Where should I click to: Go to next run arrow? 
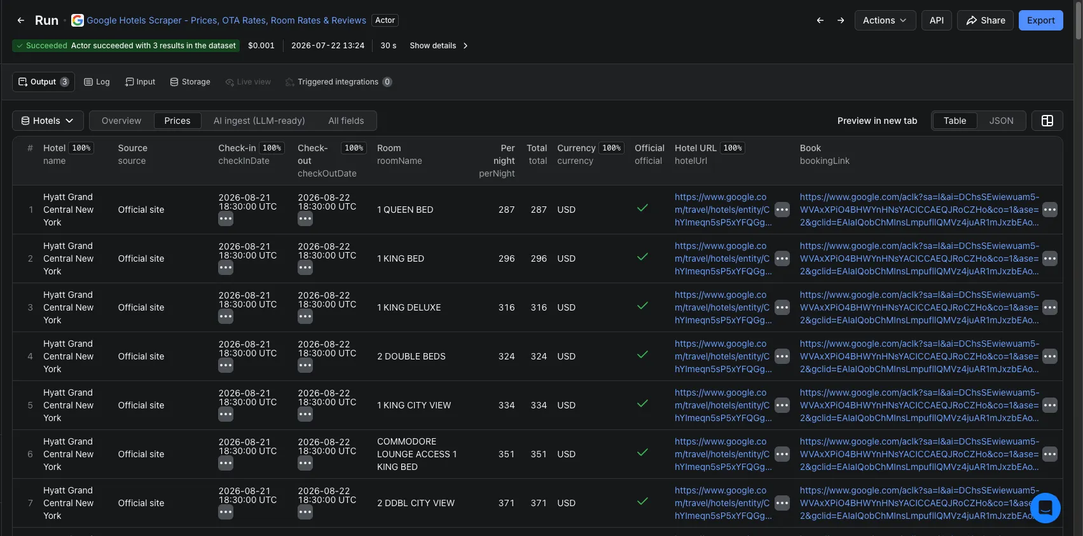(x=841, y=20)
